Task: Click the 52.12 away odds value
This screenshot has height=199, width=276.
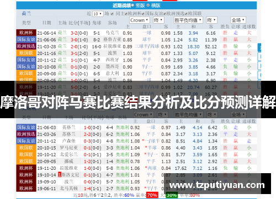Action: (211, 47)
